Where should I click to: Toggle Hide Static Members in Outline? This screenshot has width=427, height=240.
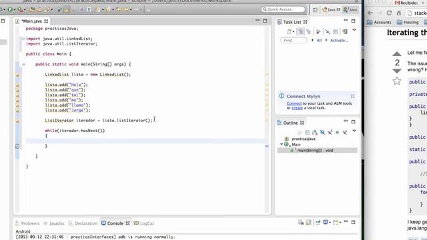click(330, 133)
